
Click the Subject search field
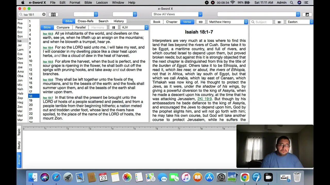coord(261,22)
